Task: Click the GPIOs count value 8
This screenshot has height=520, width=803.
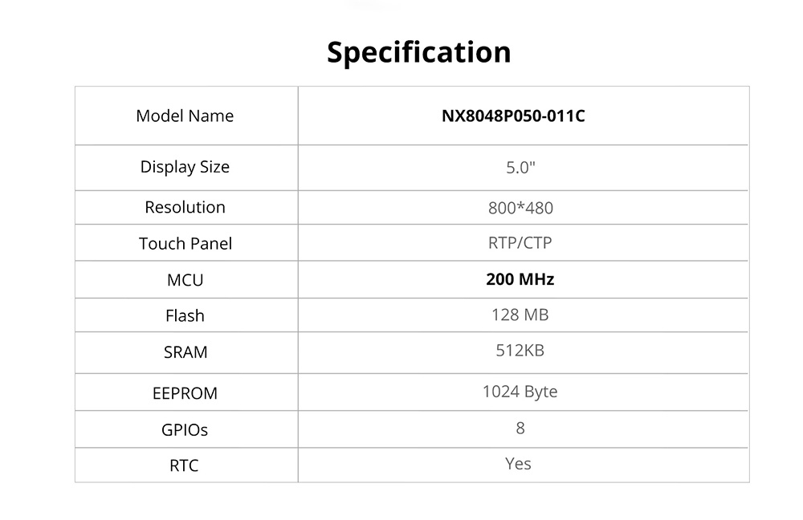Action: [520, 429]
